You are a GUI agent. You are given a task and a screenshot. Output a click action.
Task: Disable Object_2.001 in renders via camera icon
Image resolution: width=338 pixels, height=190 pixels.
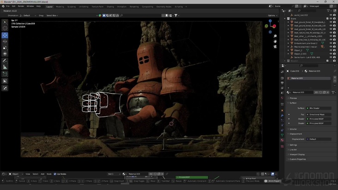(334, 53)
